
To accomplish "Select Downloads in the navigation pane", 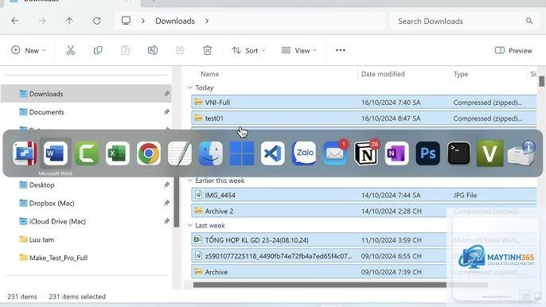I will 86,94.
